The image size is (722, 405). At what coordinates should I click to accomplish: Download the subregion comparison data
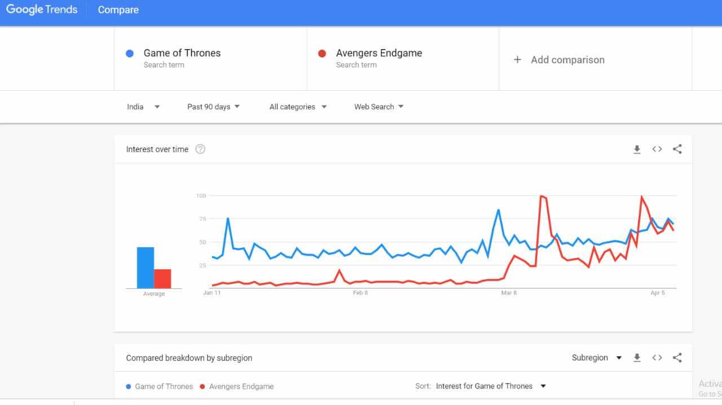point(637,358)
